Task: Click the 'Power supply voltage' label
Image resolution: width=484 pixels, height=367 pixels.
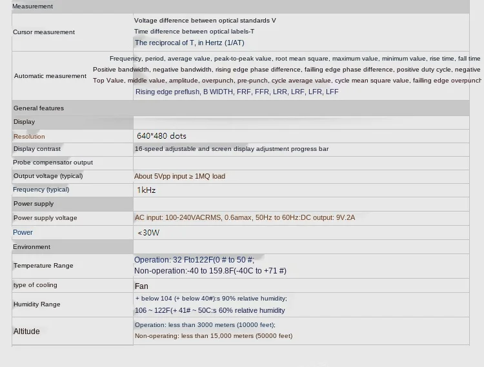Action: pos(45,218)
